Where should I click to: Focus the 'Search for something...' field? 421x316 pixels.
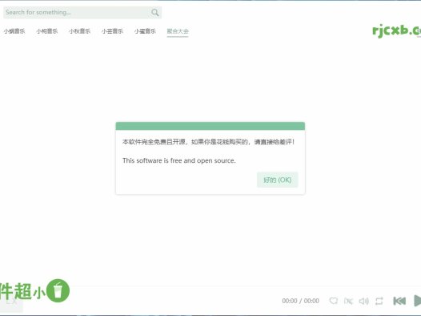coord(82,12)
